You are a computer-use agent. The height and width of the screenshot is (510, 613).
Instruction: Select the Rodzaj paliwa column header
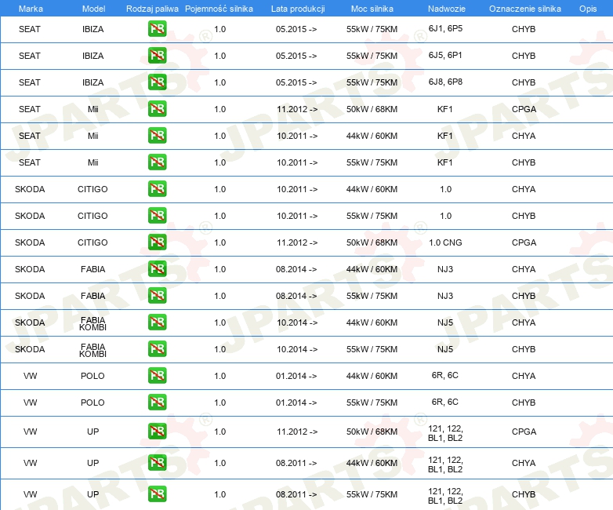(x=152, y=9)
